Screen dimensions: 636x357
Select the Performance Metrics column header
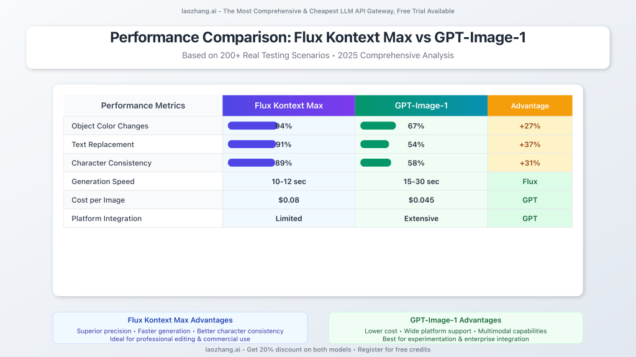coord(143,105)
